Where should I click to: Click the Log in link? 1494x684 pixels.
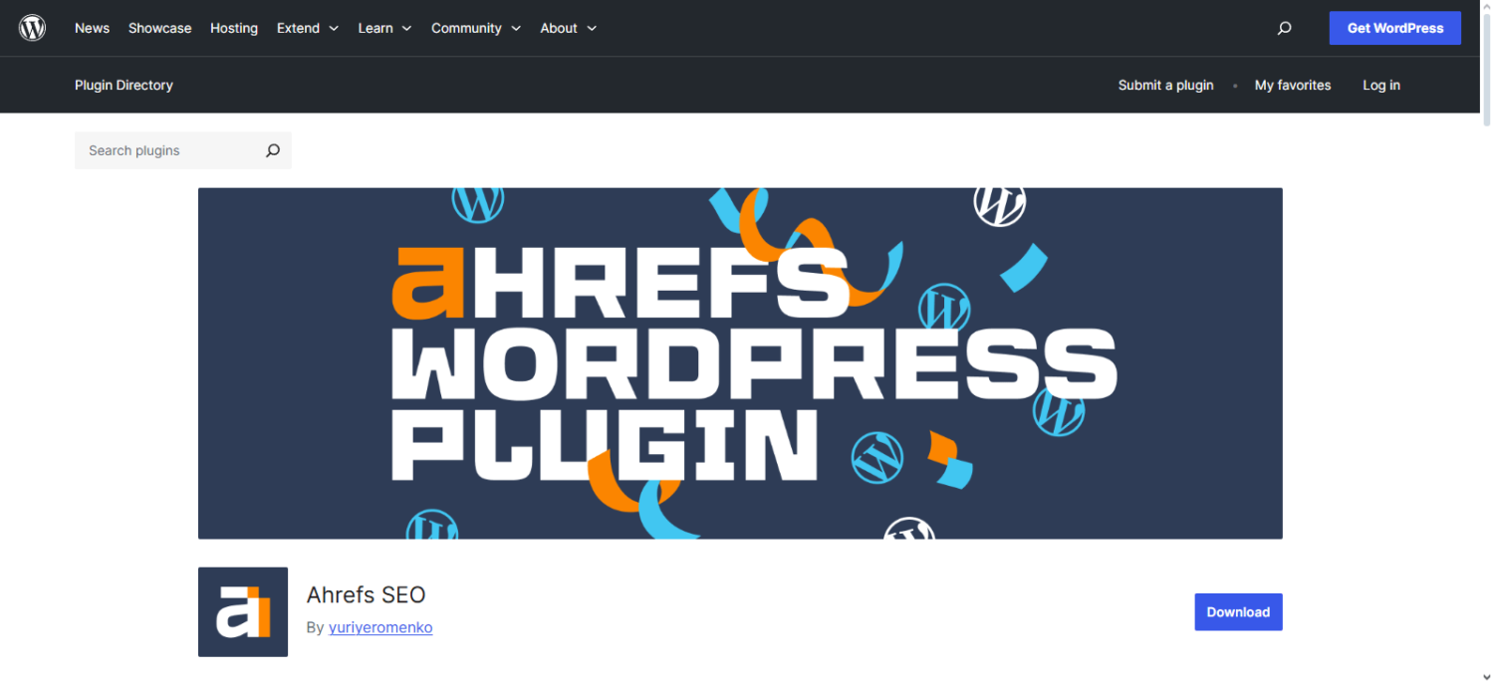click(1380, 86)
